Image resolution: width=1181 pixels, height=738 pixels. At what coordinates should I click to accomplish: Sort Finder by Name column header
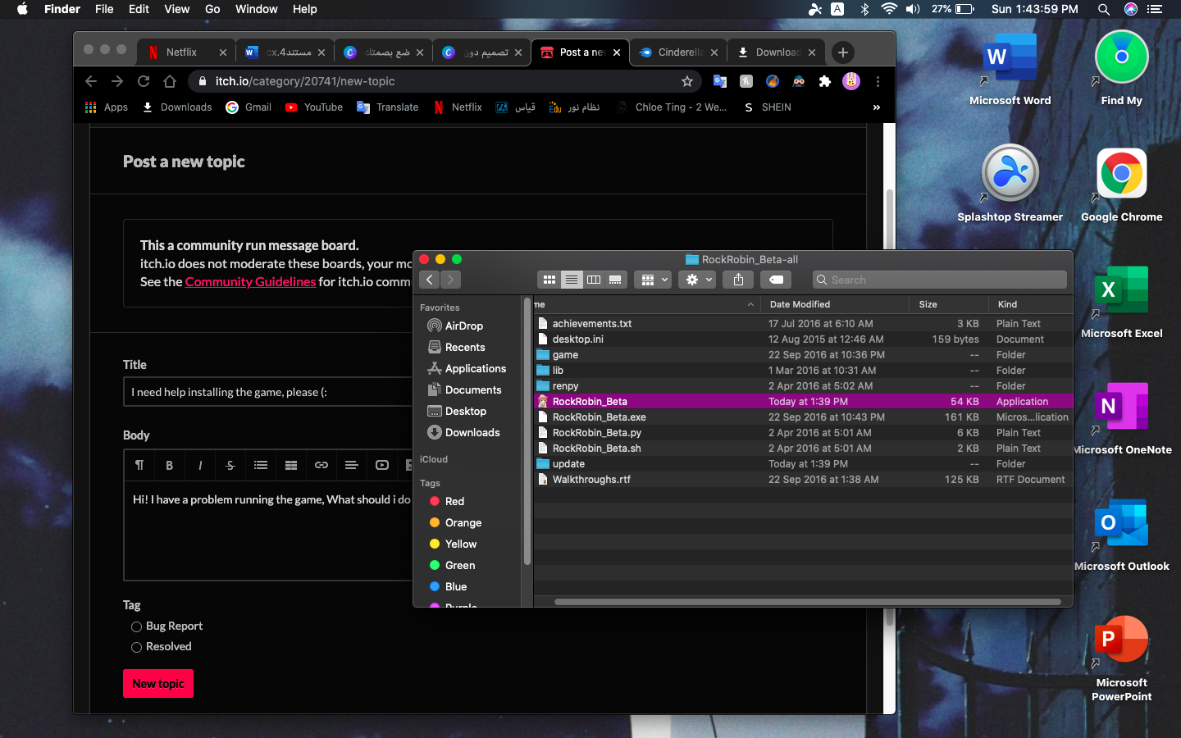click(646, 304)
